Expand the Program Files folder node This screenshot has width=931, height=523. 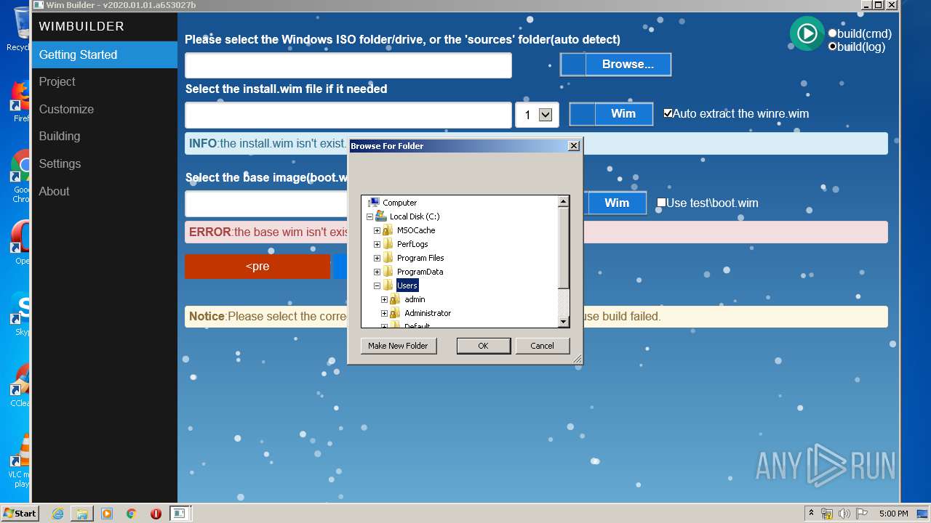377,258
